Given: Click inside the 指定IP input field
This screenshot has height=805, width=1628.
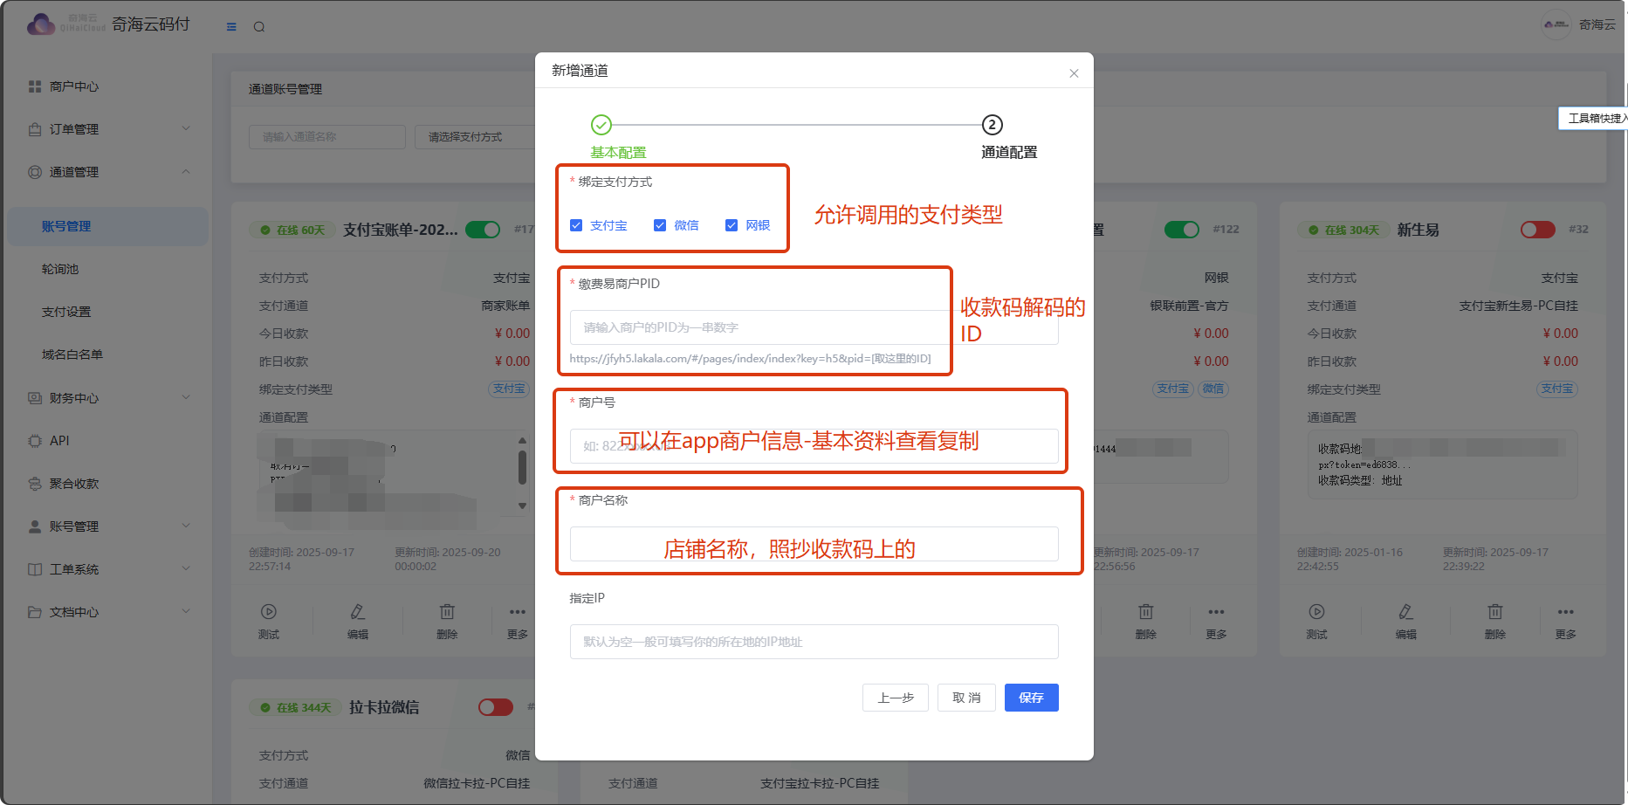Looking at the screenshot, I should point(812,642).
